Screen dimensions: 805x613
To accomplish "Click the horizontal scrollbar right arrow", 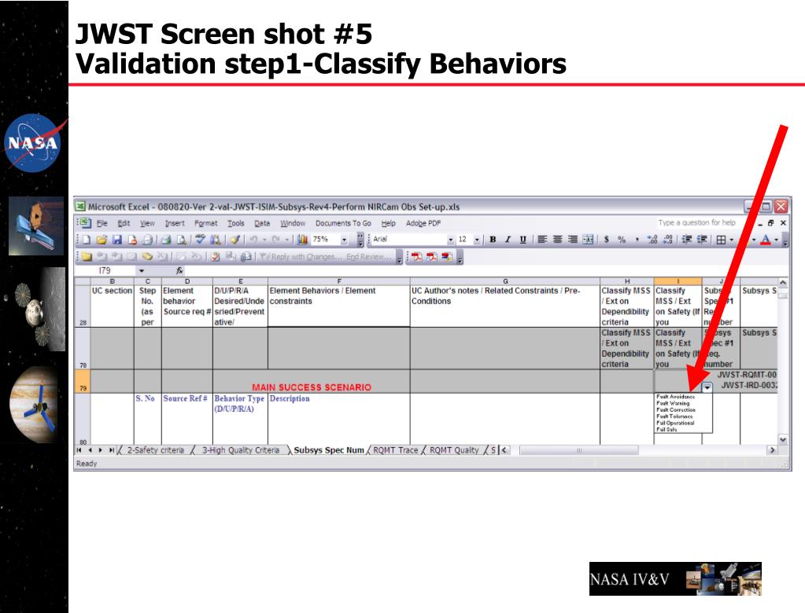I will pyautogui.click(x=772, y=450).
